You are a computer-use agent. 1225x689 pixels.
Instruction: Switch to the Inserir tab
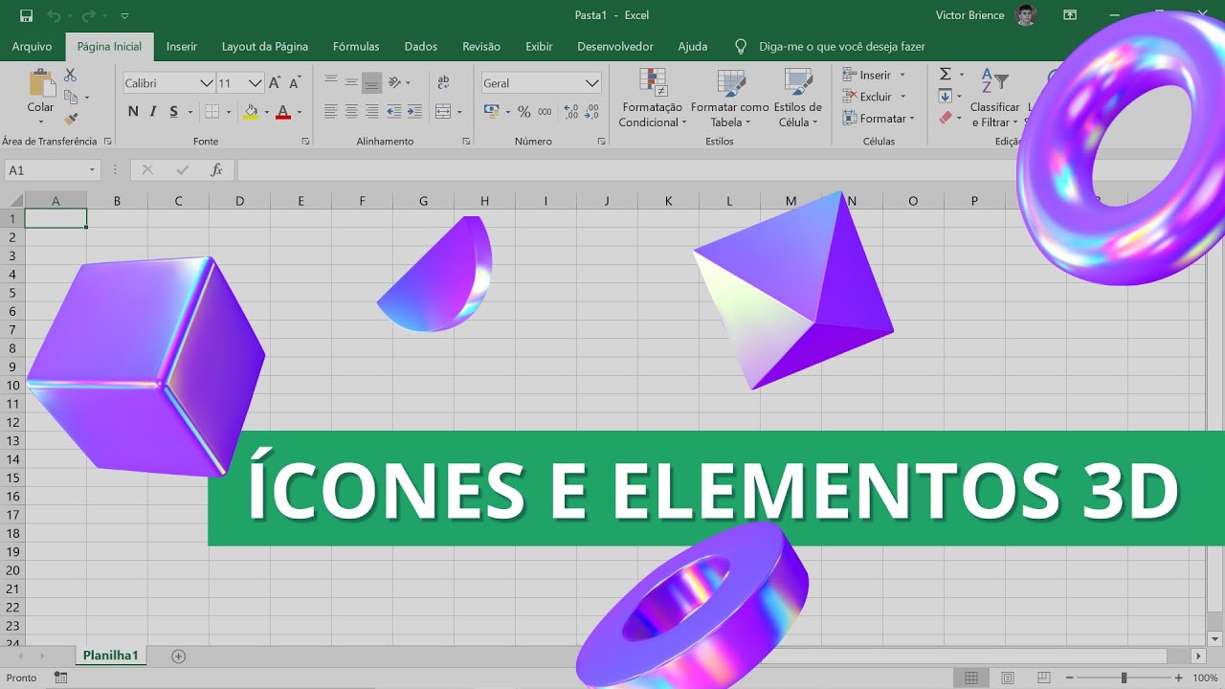pos(182,46)
